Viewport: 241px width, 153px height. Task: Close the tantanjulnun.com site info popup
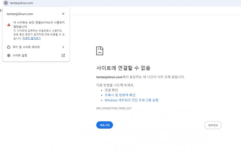point(63,14)
